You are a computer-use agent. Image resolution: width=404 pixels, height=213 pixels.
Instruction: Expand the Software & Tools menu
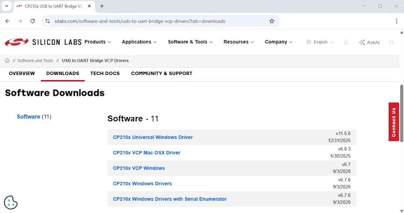point(190,42)
